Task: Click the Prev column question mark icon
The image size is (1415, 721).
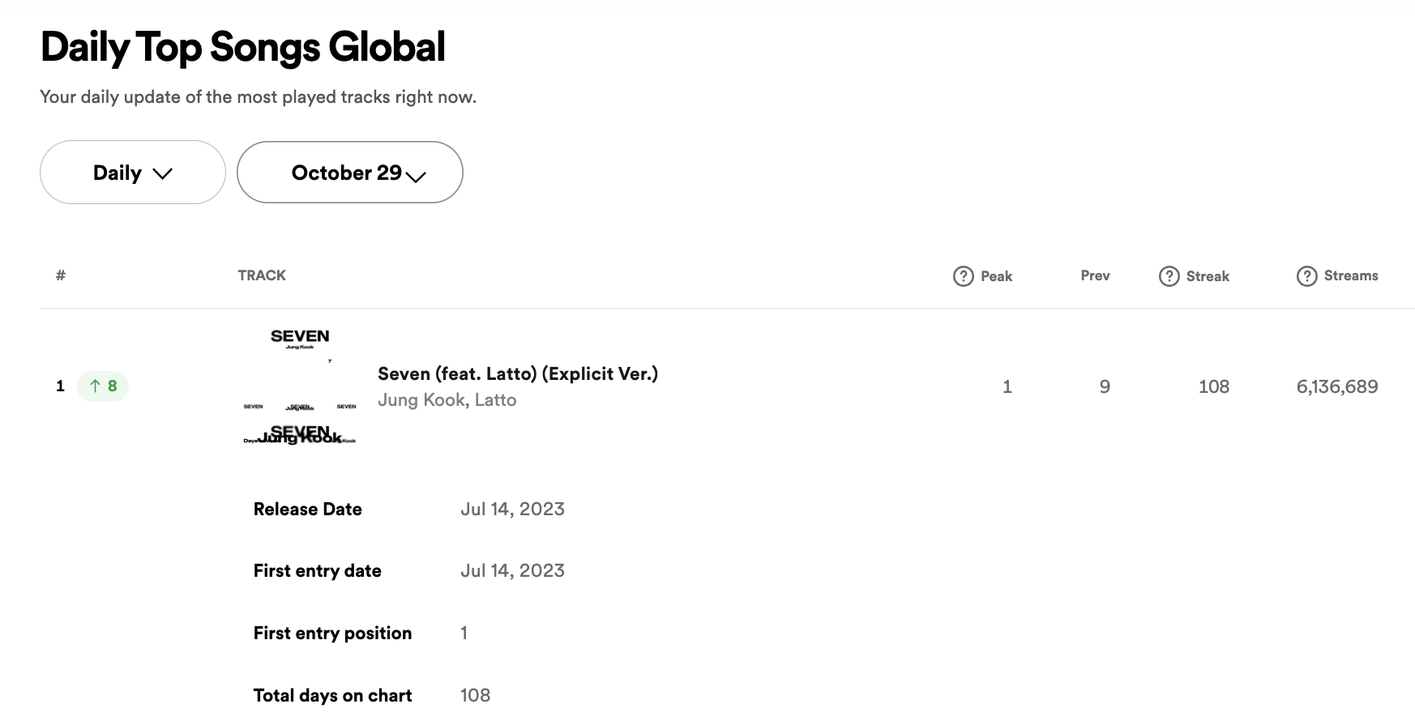Action: click(1095, 275)
